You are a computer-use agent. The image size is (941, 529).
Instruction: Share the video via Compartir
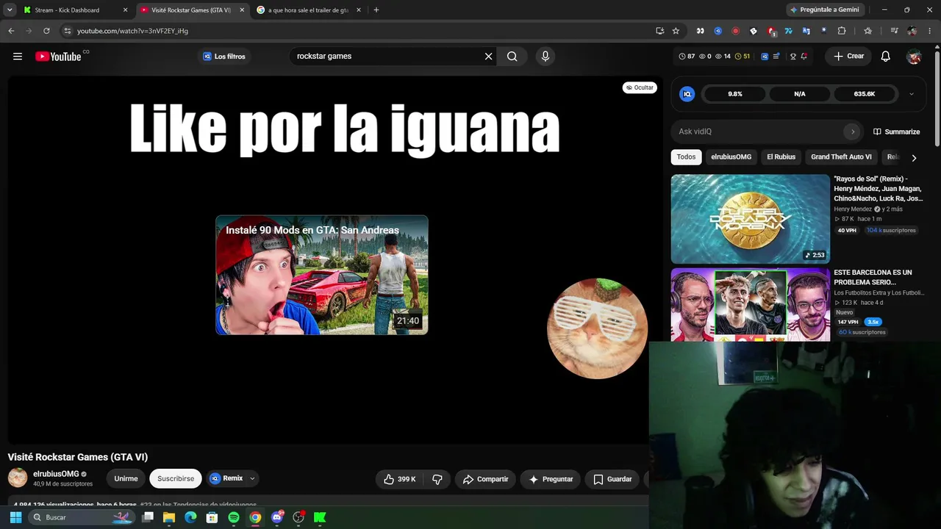(485, 479)
